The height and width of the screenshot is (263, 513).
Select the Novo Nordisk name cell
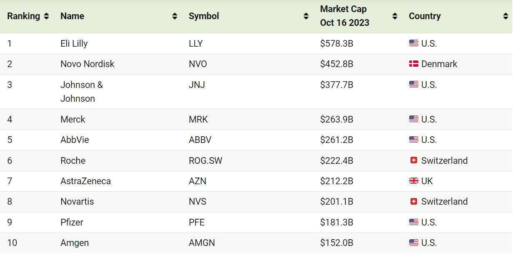tap(87, 64)
